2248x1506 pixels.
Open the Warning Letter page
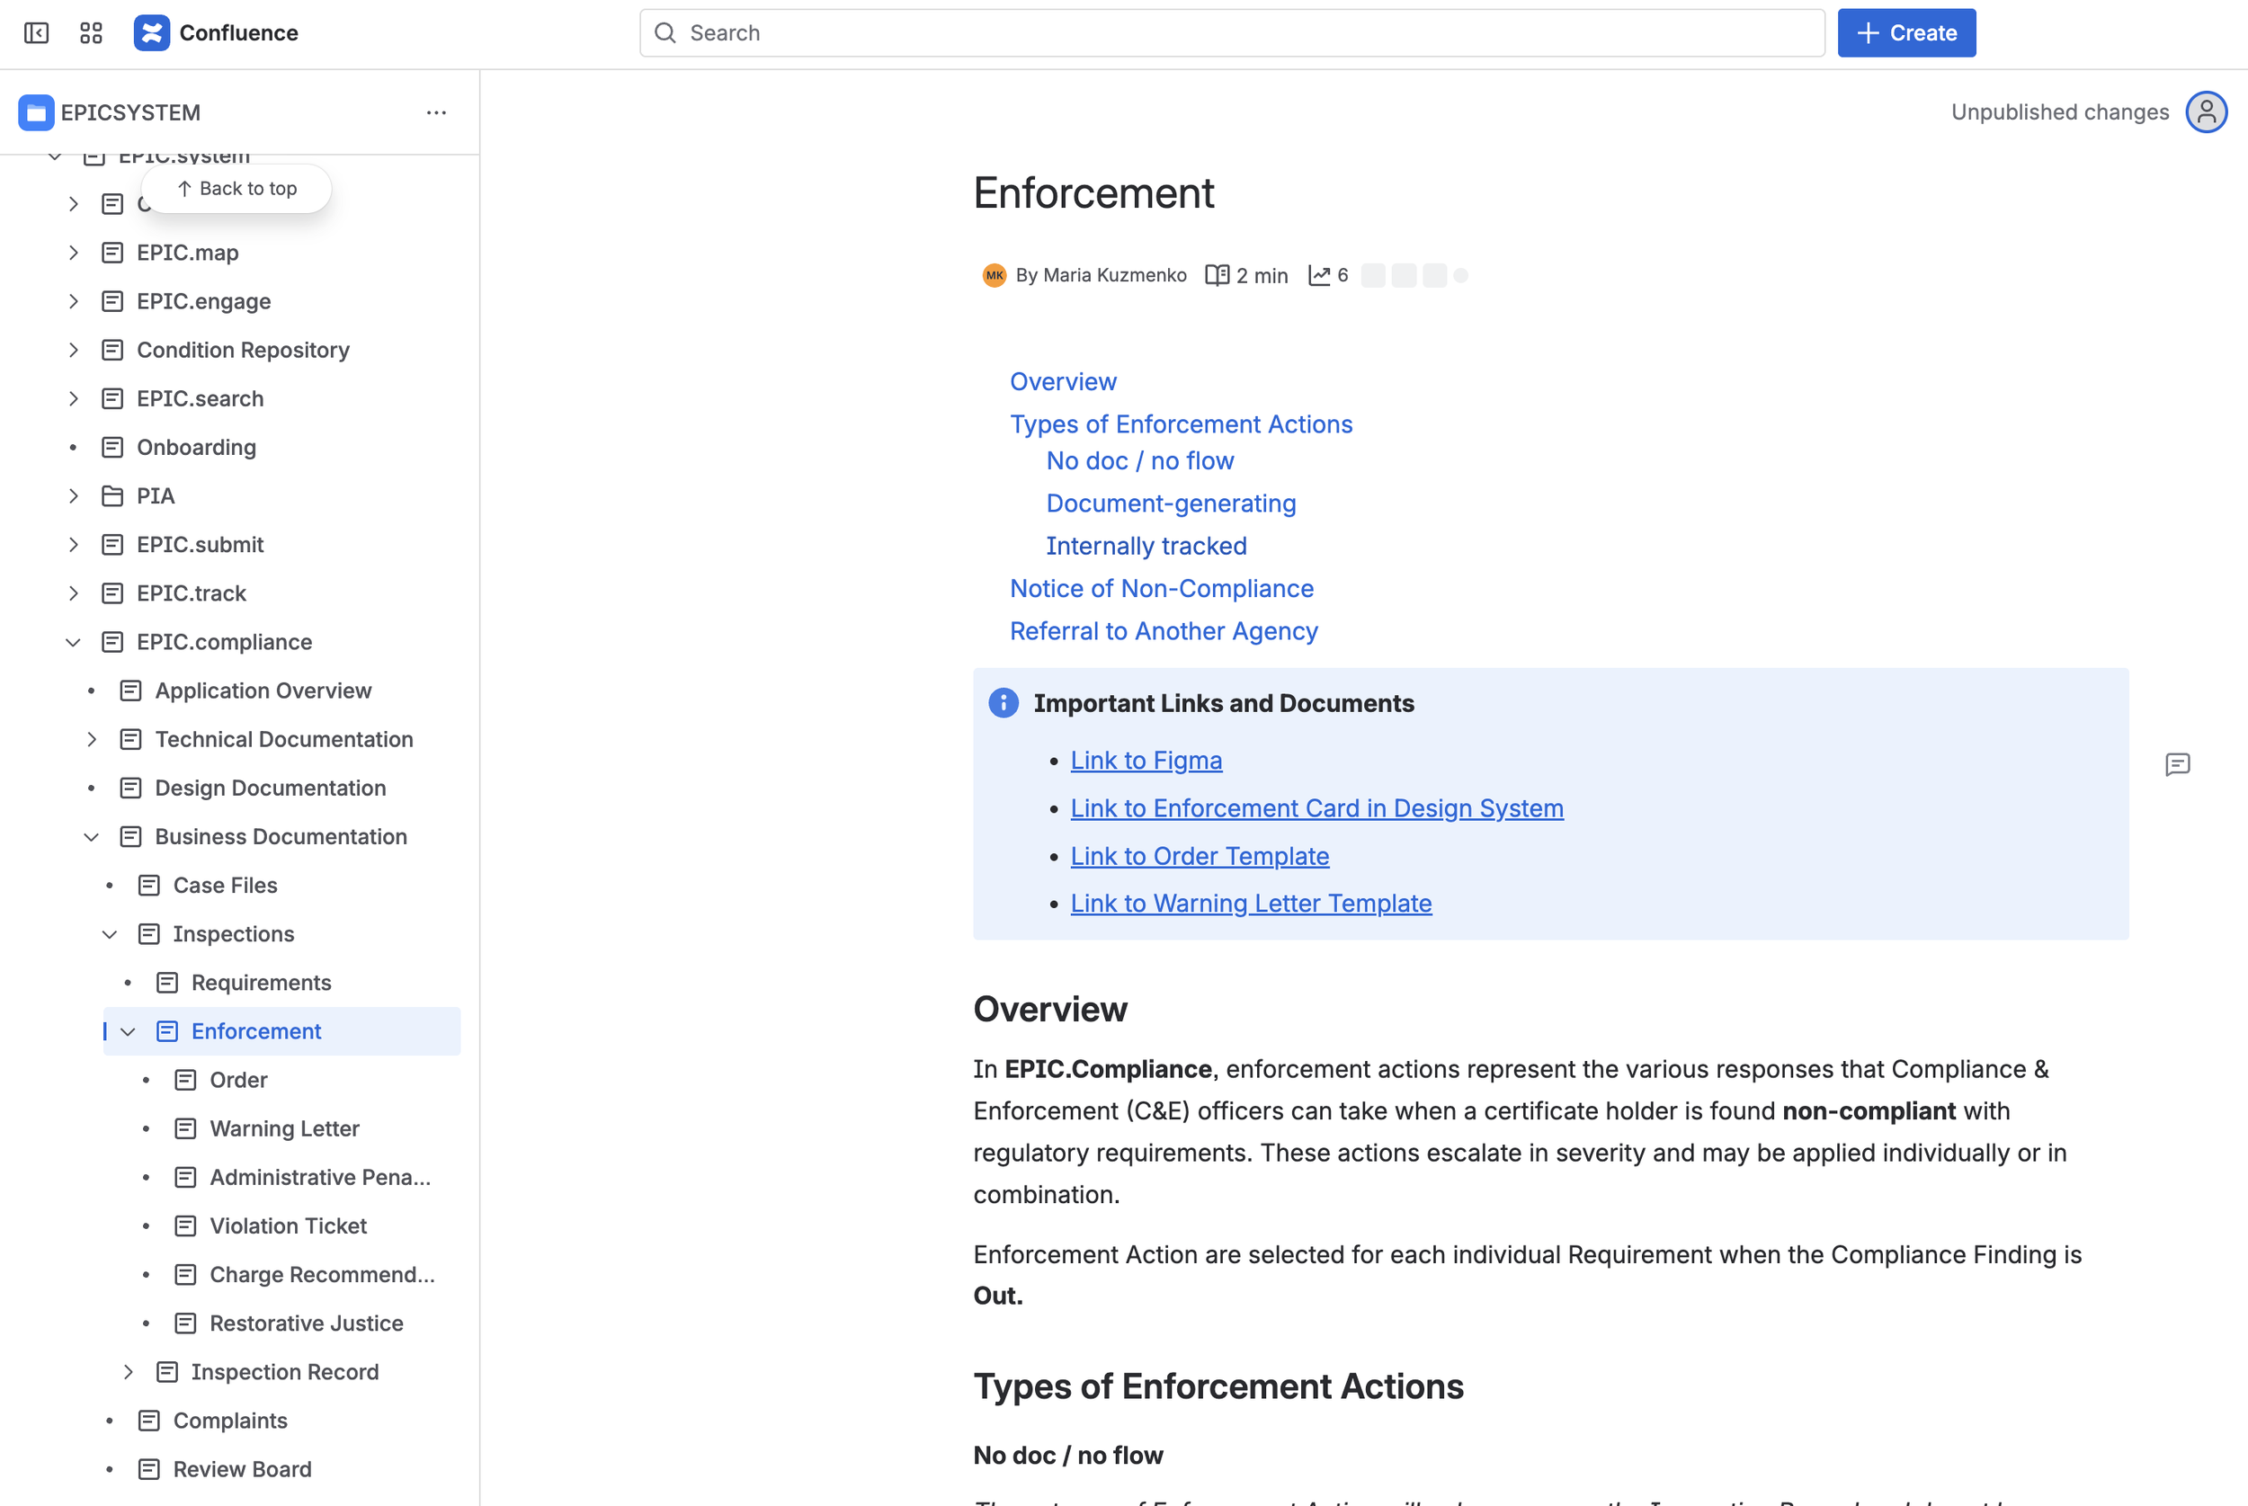coord(284,1128)
